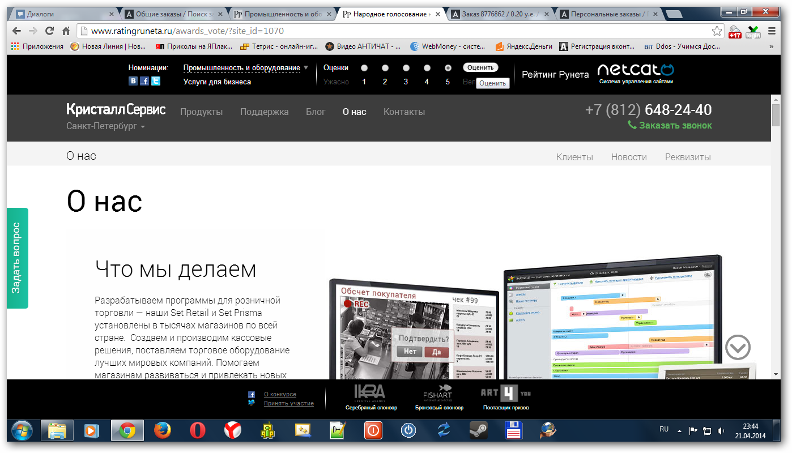The image size is (792, 453).
Task: Open the Санкт-Петербург city selector
Action: pos(105,126)
